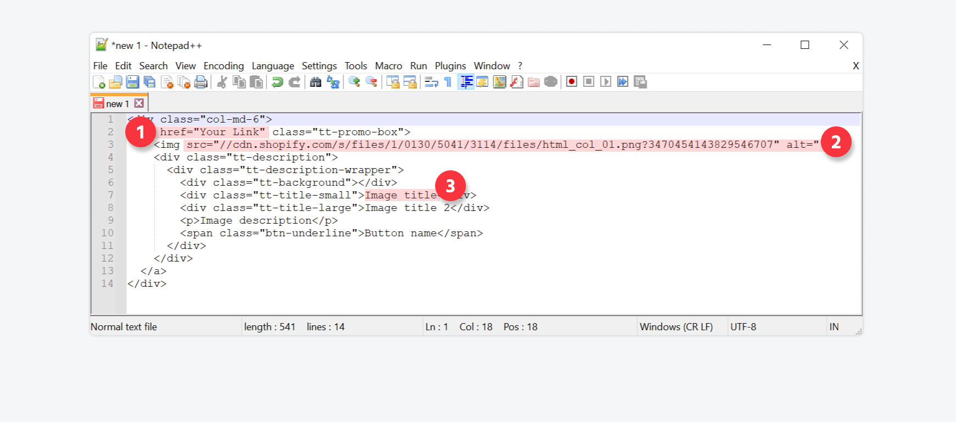This screenshot has height=422, width=956.
Task: Click the Find and Replace toolbar icon
Action: tap(333, 82)
